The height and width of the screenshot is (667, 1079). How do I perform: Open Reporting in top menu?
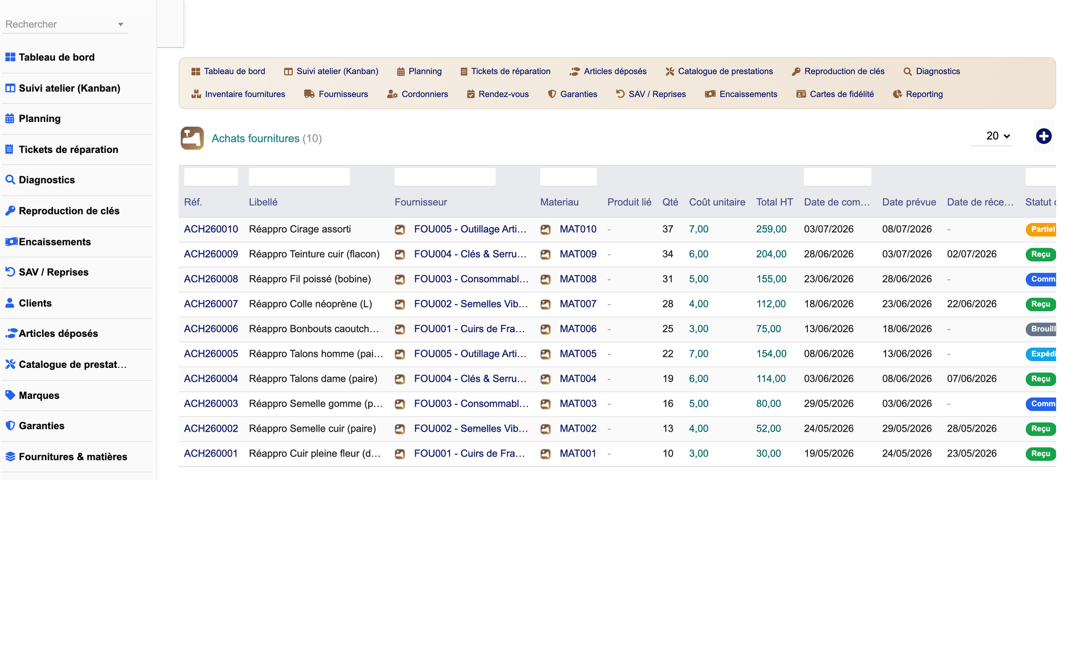pyautogui.click(x=918, y=94)
